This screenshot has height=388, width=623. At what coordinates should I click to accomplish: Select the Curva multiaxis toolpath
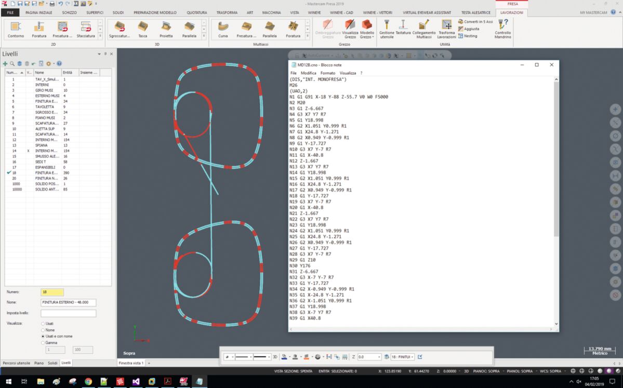[223, 29]
